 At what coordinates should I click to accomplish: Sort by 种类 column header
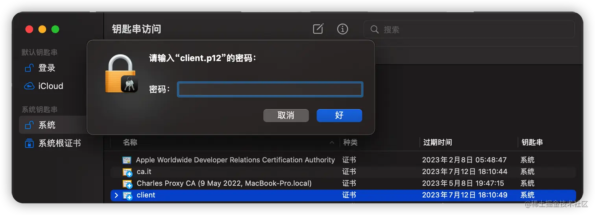point(350,142)
